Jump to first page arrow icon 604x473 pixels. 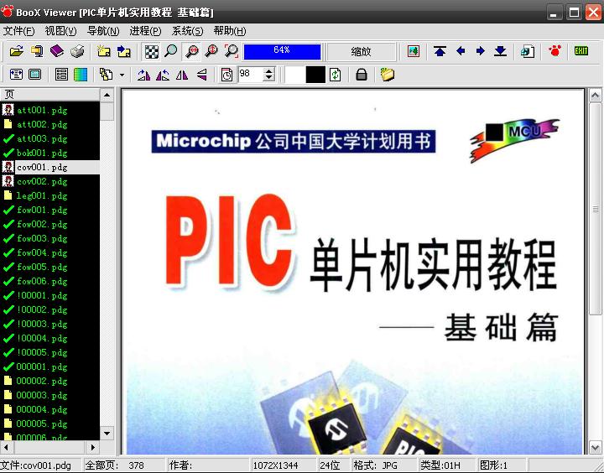click(x=440, y=51)
